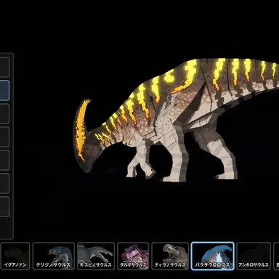Choose the テリジノサウルス dinosaur card
The width and height of the screenshot is (279, 279).
(x=54, y=256)
